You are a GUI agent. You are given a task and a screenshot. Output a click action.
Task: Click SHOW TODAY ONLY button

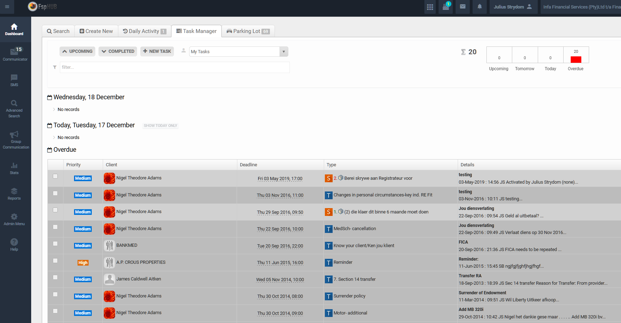coord(160,126)
